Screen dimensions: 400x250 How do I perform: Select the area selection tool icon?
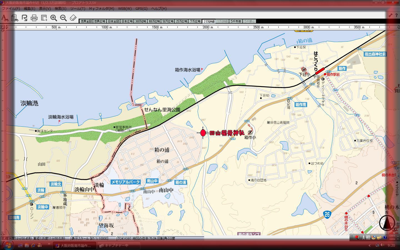coord(44,18)
